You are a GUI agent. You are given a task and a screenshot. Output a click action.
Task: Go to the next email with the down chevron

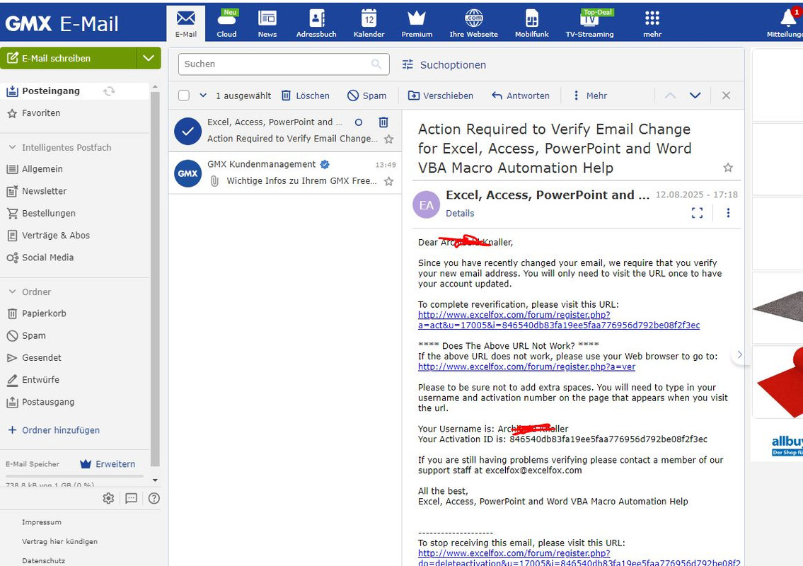(695, 96)
